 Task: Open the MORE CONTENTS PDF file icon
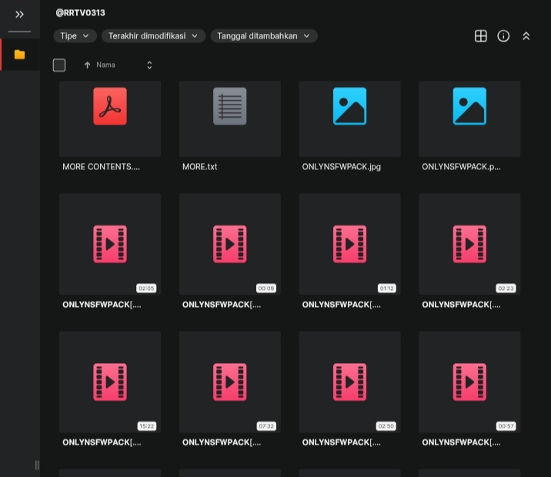click(110, 106)
